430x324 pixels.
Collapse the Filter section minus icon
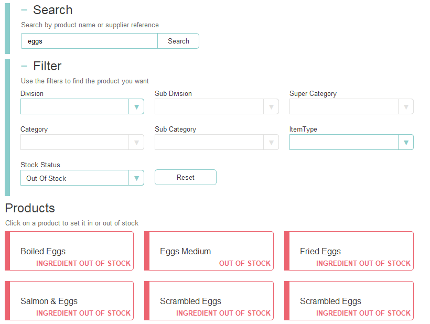(x=24, y=66)
